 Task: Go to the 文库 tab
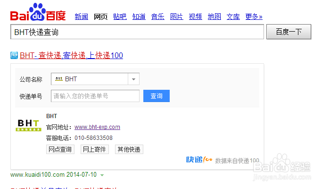click(233, 17)
